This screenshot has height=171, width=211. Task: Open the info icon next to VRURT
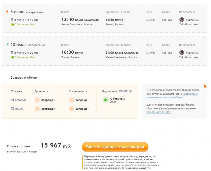click(x=130, y=91)
